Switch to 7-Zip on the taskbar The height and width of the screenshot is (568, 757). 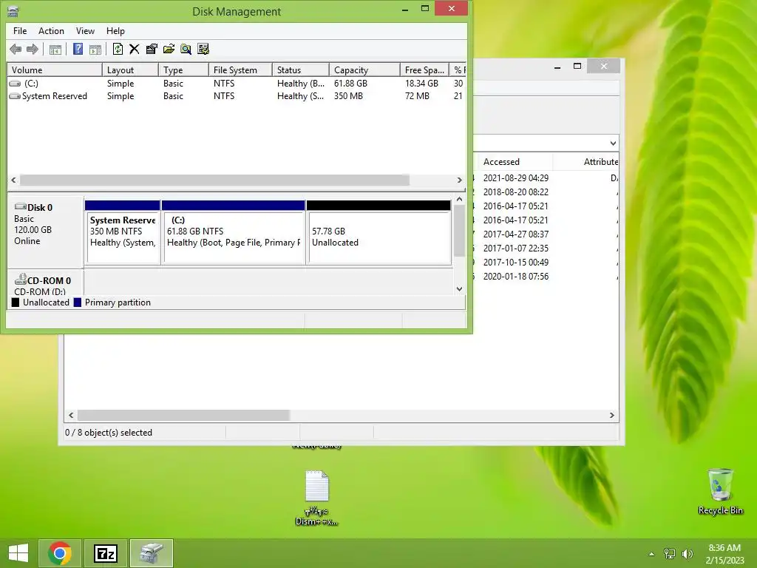point(106,553)
